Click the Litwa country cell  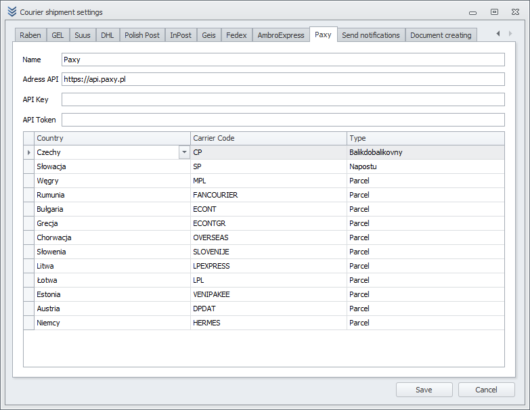112,266
